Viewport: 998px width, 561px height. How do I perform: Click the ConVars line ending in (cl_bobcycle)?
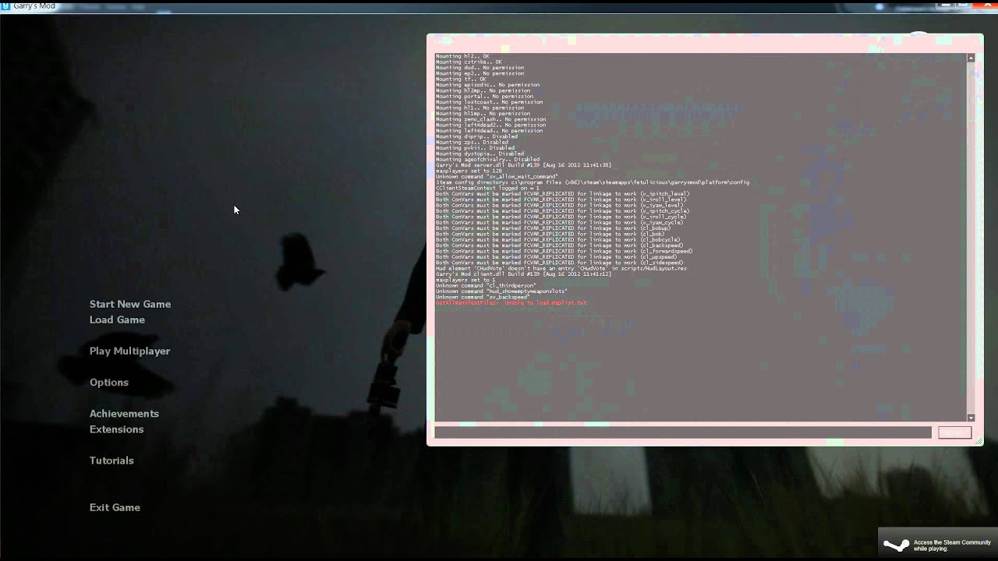557,239
